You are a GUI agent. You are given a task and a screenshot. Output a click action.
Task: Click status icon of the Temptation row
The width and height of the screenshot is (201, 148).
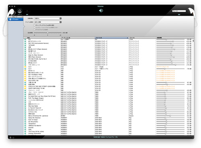(25, 124)
